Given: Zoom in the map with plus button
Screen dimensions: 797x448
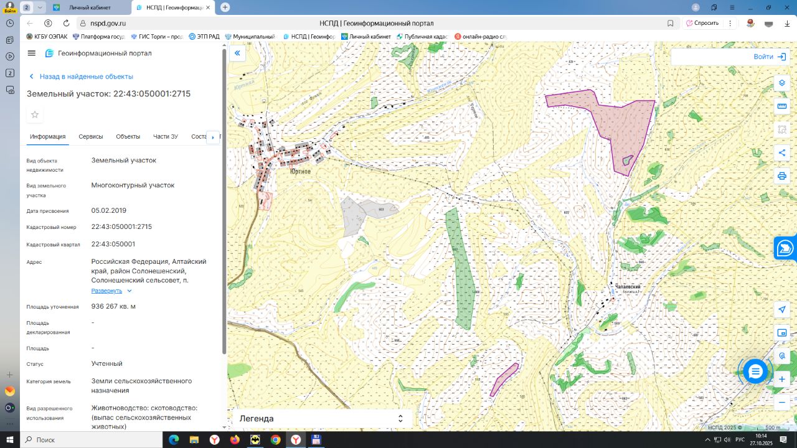Looking at the screenshot, I should pos(782,379).
